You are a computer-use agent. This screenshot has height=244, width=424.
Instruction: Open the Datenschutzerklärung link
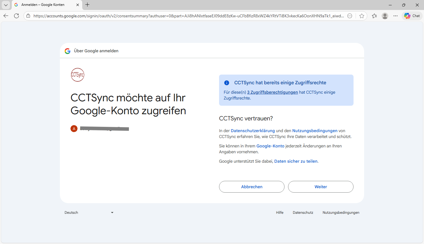(x=253, y=131)
